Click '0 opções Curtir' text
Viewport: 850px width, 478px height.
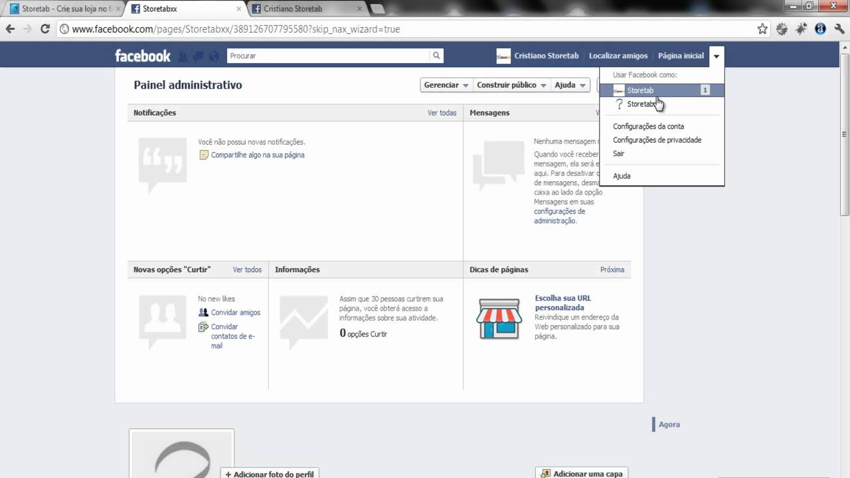pos(363,333)
